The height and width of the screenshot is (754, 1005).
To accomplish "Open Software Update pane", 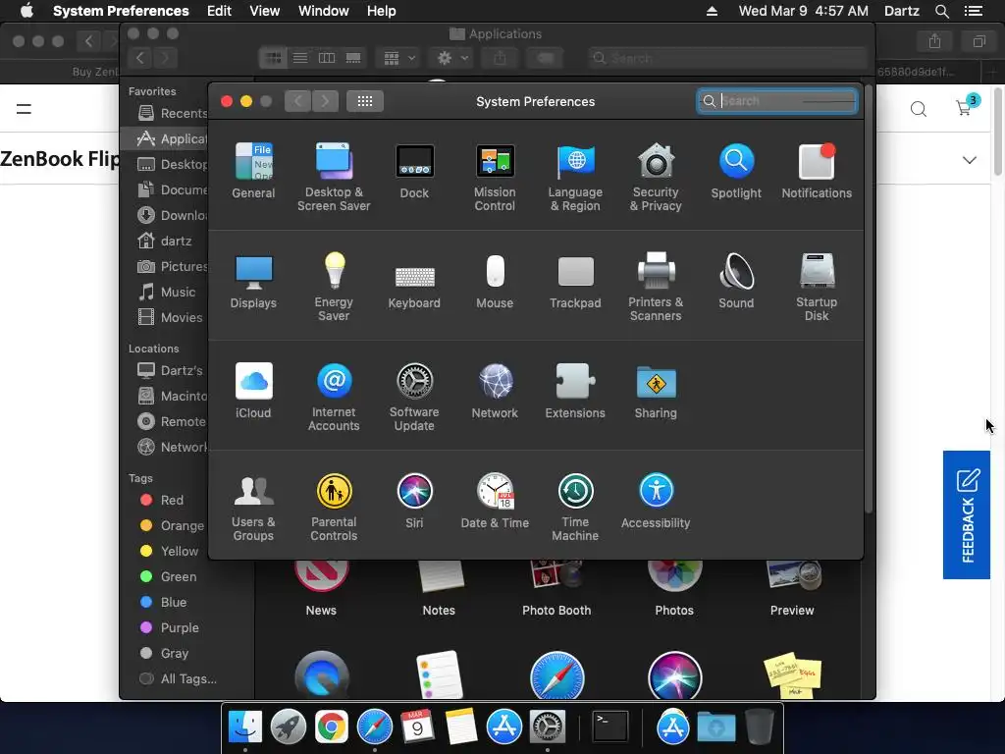I will point(415,397).
